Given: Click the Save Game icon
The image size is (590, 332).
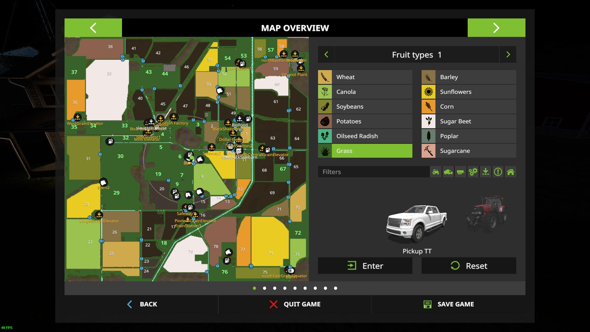Looking at the screenshot, I should [x=427, y=304].
